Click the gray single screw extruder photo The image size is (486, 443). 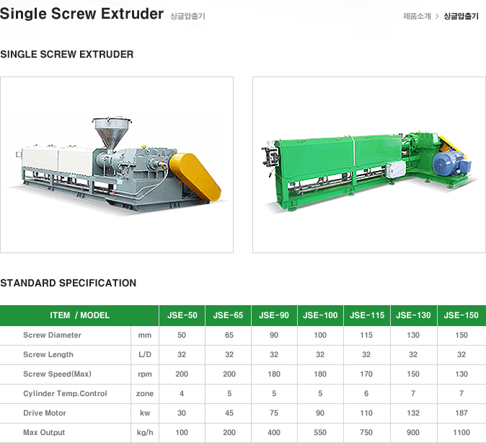coord(117,165)
